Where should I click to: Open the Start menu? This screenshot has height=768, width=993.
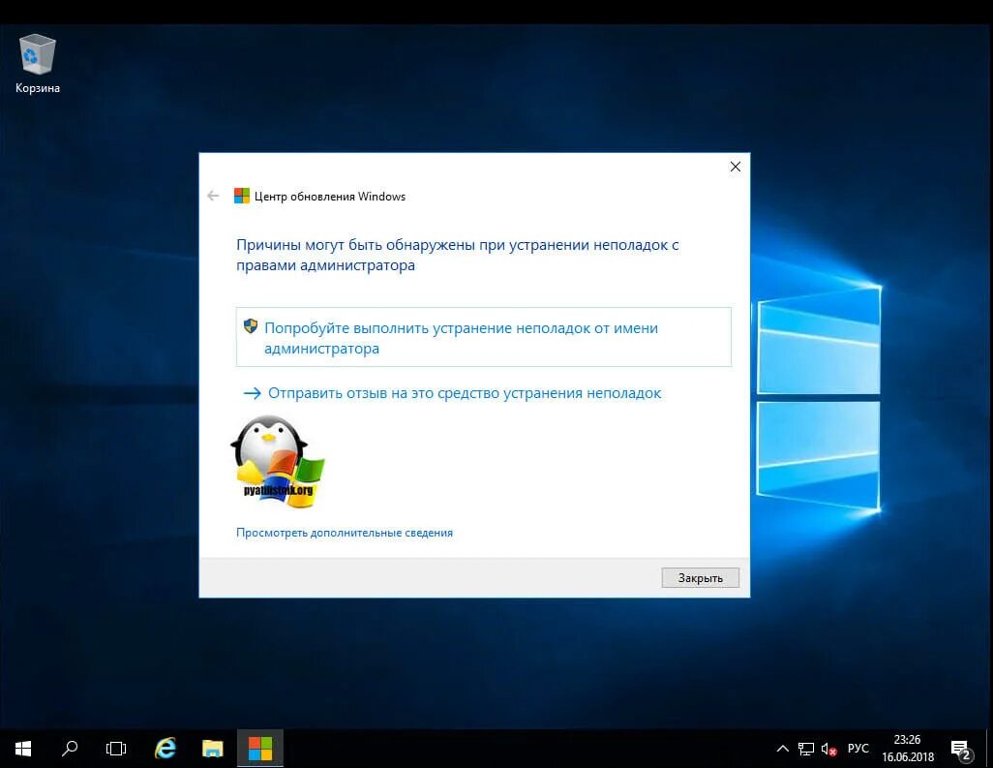pyautogui.click(x=22, y=748)
